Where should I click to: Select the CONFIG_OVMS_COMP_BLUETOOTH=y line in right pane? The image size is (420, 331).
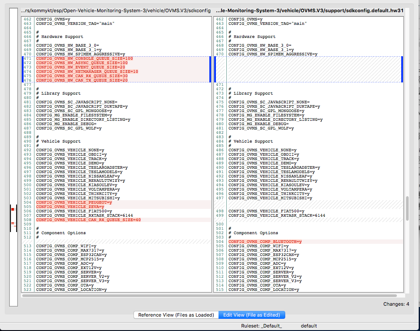tap(265, 242)
